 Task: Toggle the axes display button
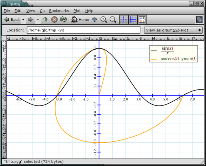tap(124, 20)
